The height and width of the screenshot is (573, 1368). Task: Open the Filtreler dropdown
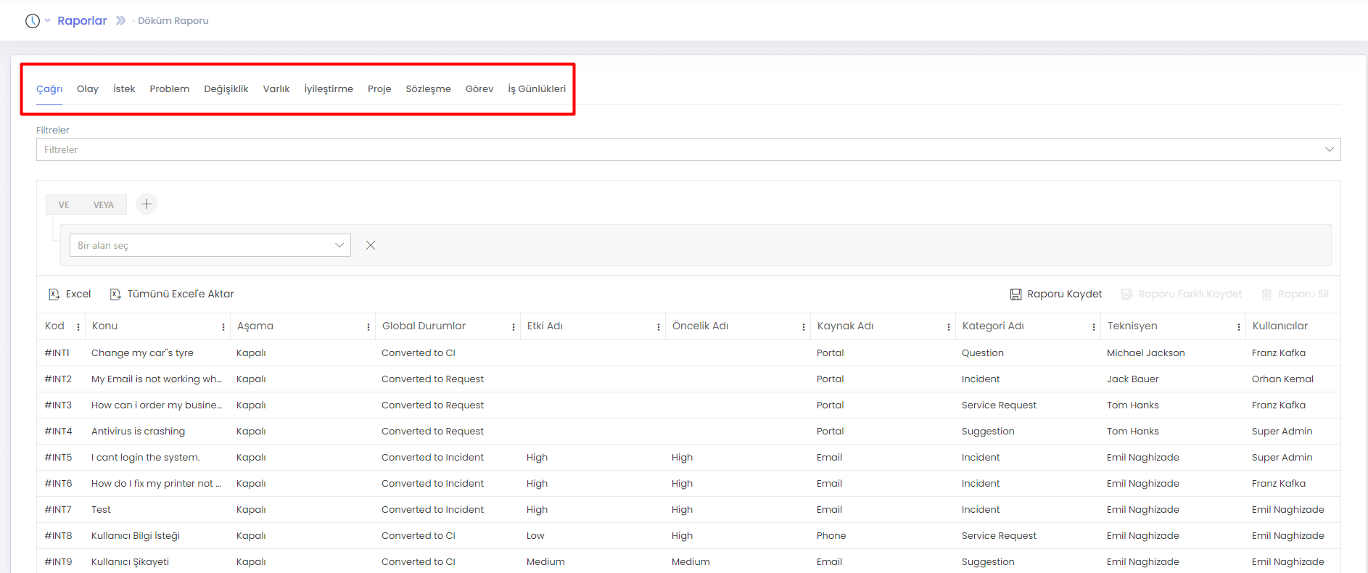[688, 149]
